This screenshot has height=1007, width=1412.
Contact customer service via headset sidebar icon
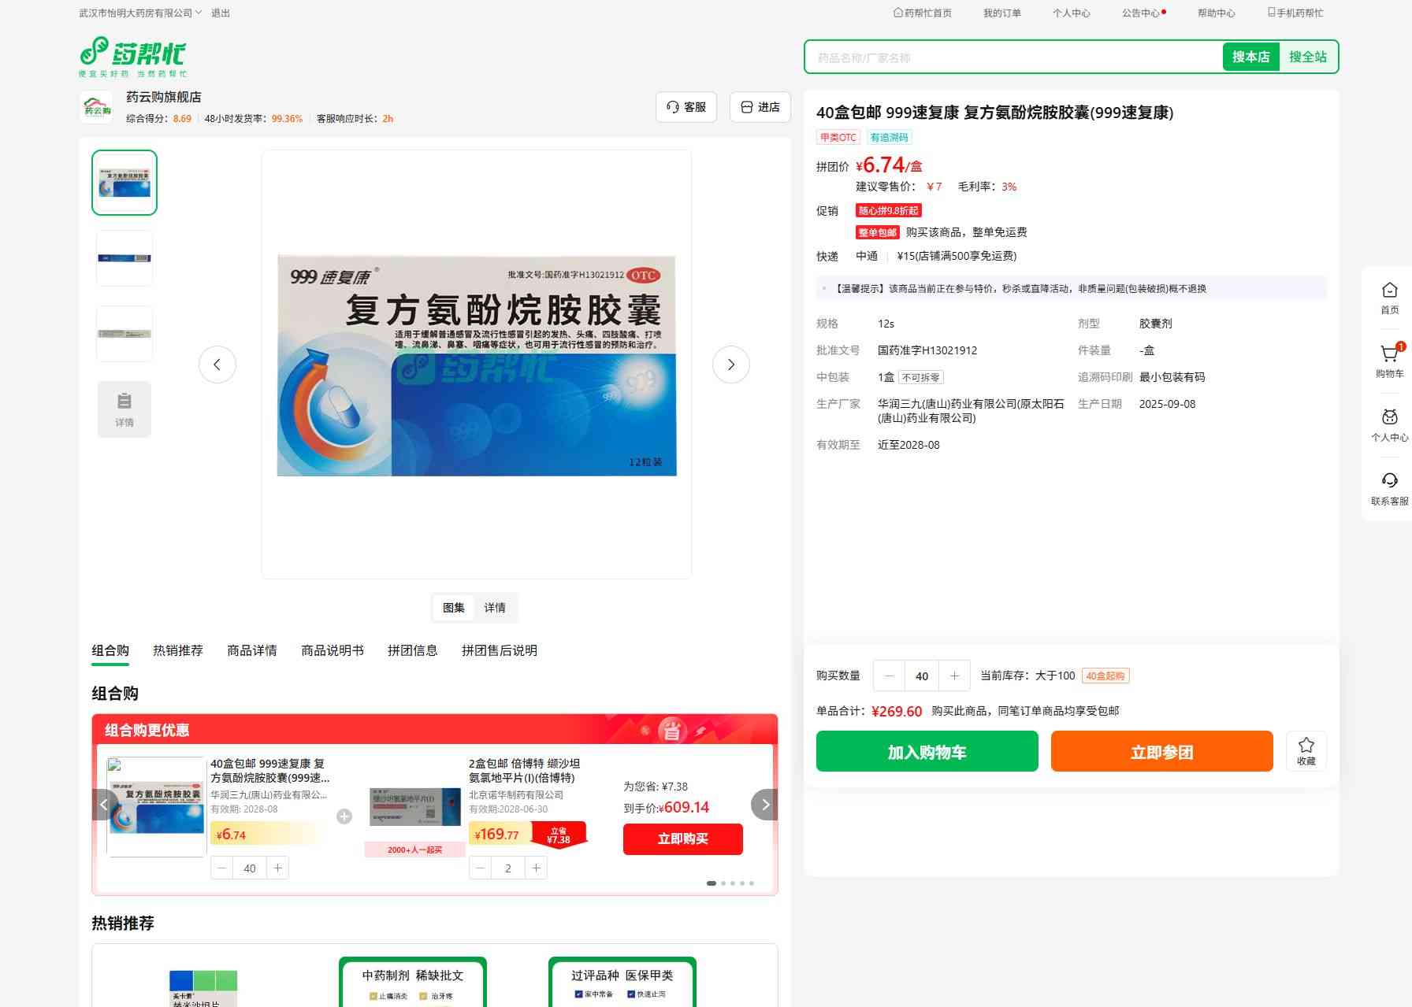click(1389, 488)
